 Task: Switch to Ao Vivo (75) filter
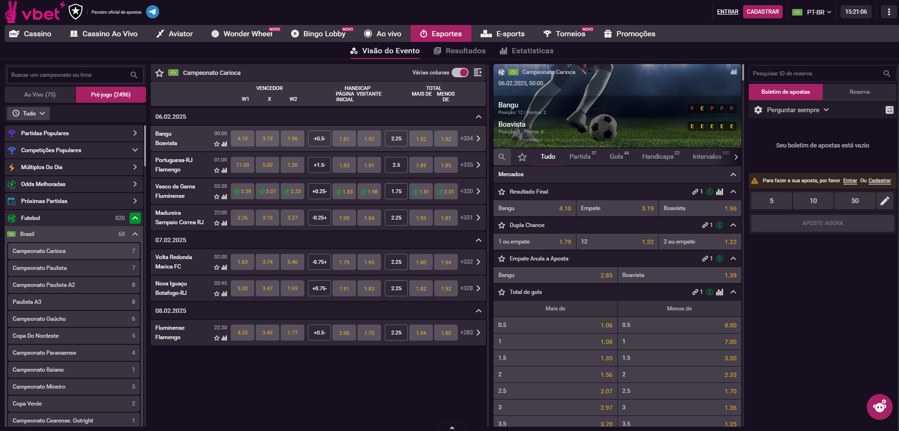coord(40,95)
